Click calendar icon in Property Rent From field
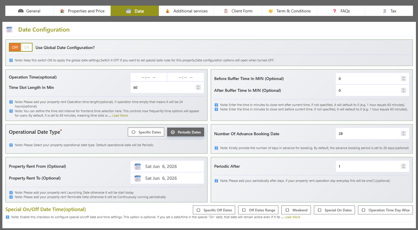This screenshot has width=418, height=230. [x=138, y=167]
